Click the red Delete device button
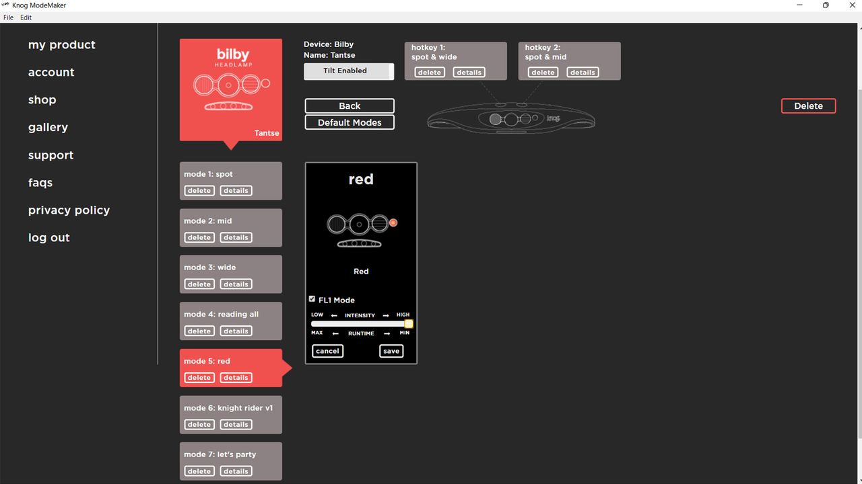The image size is (862, 484). click(x=808, y=106)
